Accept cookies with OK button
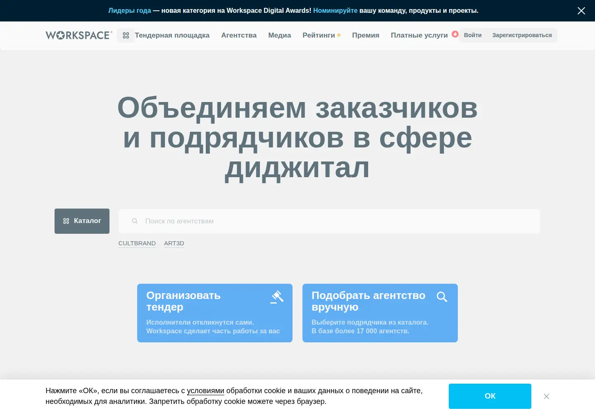Image resolution: width=595 pixels, height=413 pixels. (x=490, y=396)
